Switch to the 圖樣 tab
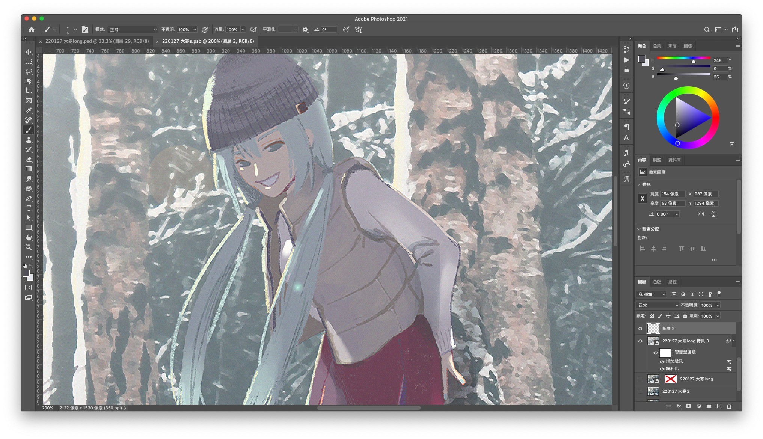Image resolution: width=763 pixels, height=439 pixels. coord(688,46)
